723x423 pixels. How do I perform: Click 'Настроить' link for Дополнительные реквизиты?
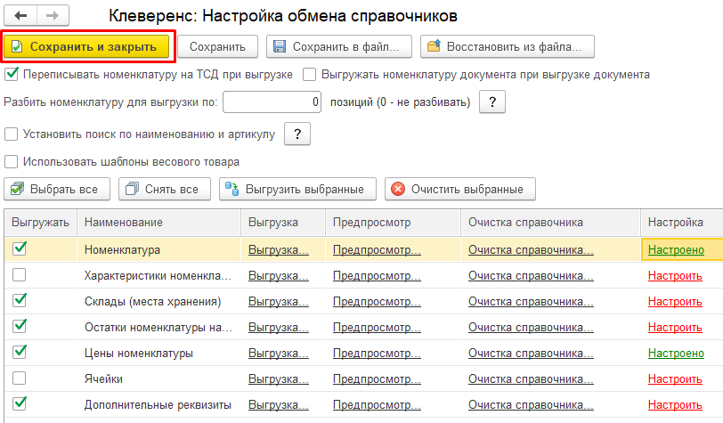point(675,405)
